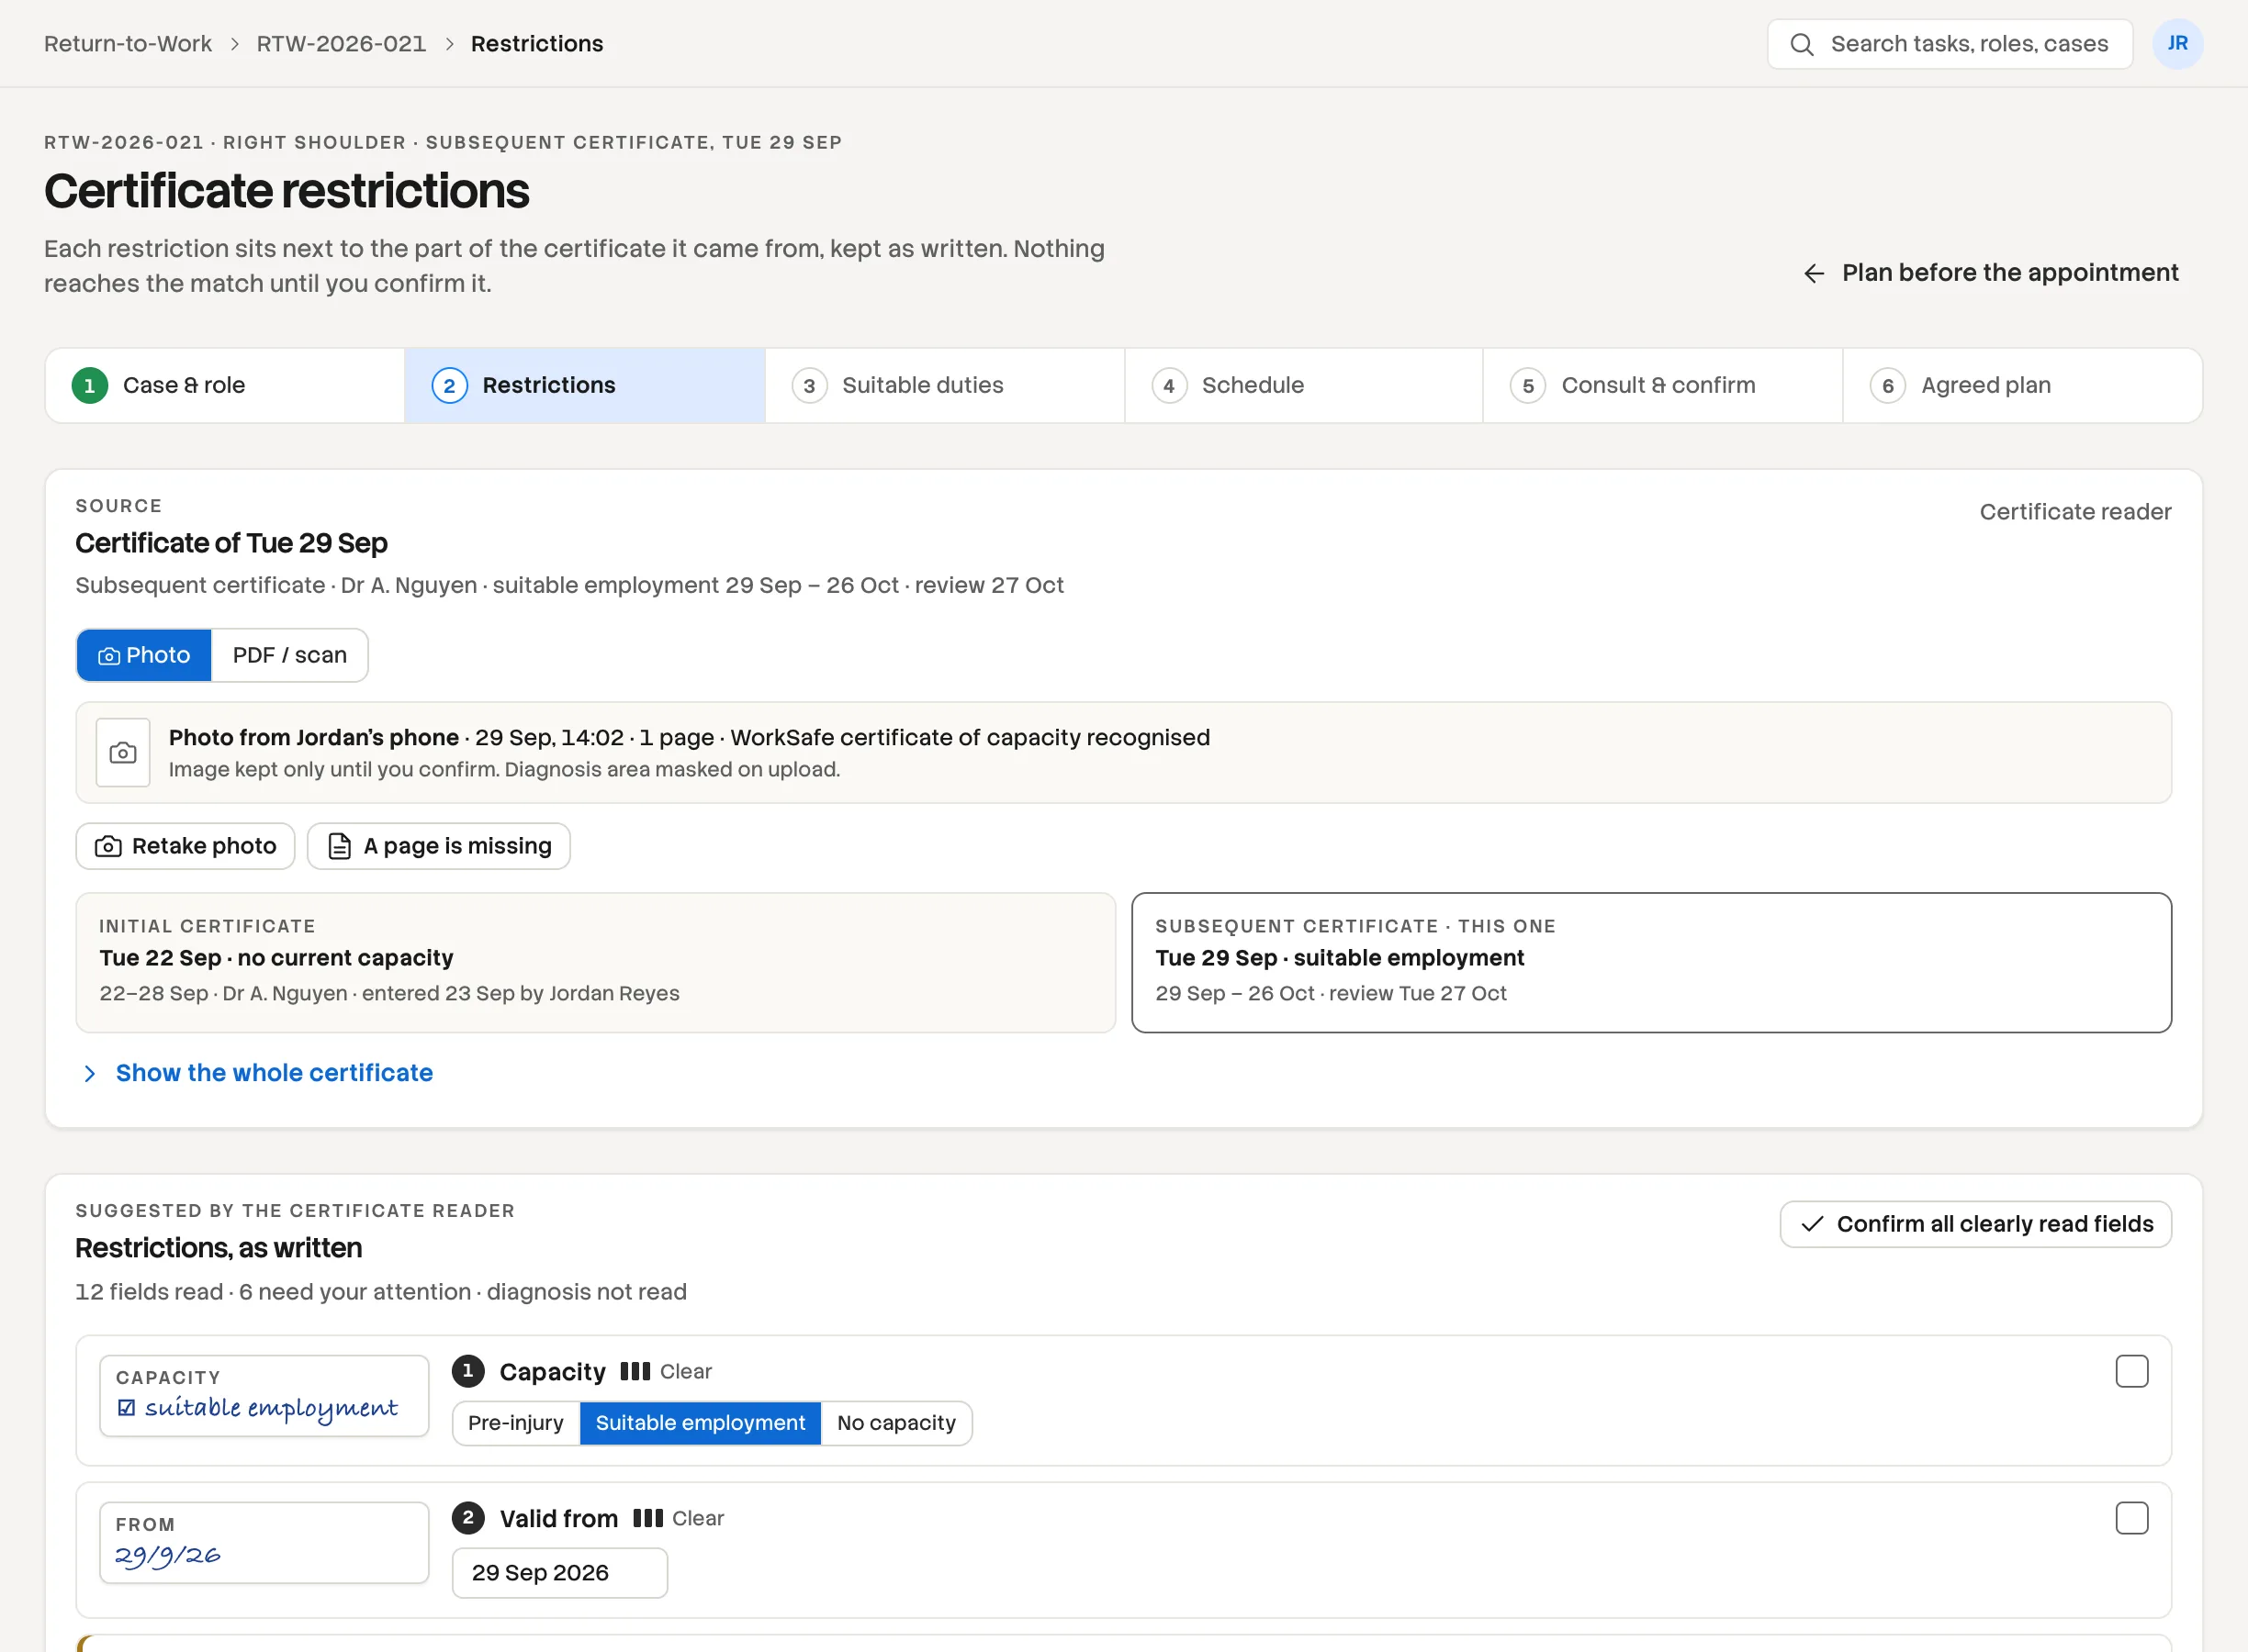Switch source to Photo

[144, 655]
